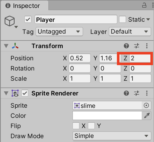Disable the Player active checkbox
The height and width of the screenshot is (142, 154).
[28, 19]
